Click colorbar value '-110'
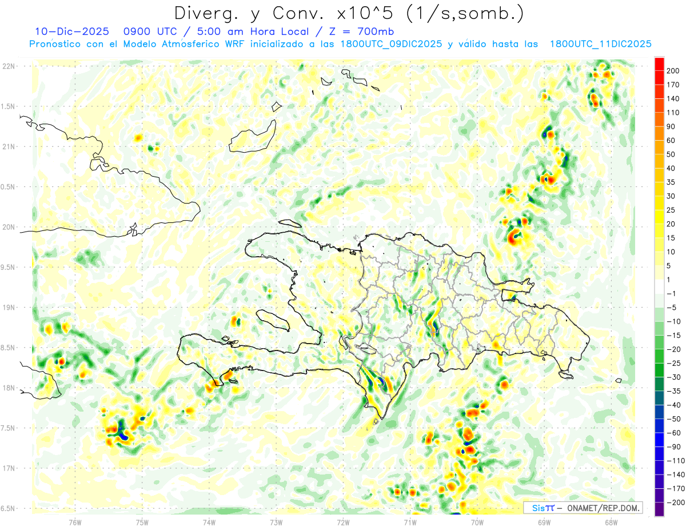This screenshot has width=686, height=530. (677, 460)
